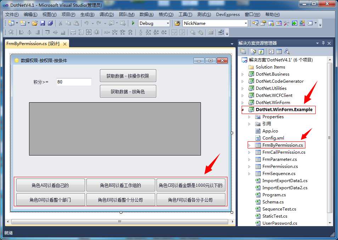The width and height of the screenshot is (338, 240).
Task: Click the Tab Order icon
Action: [x=220, y=32]
